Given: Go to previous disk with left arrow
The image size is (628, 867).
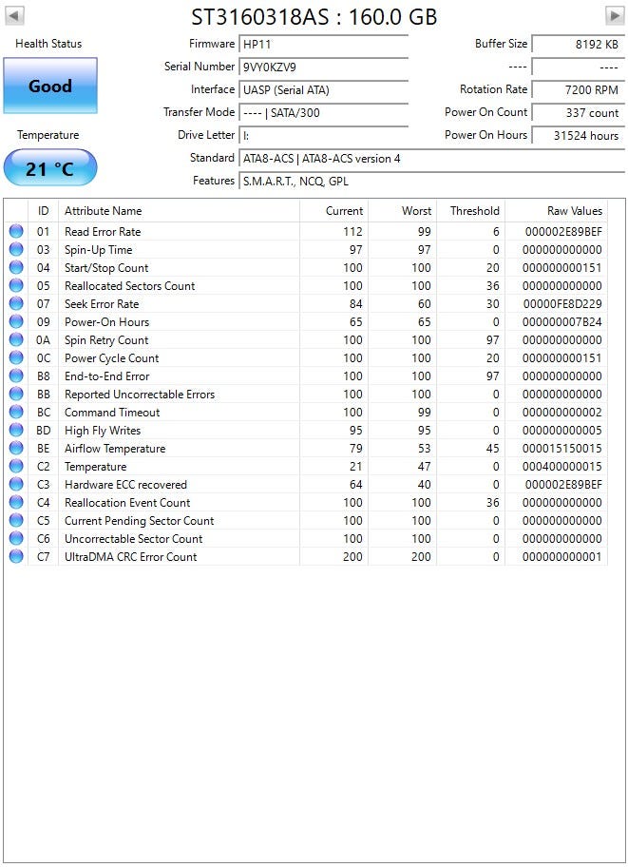Looking at the screenshot, I should (14, 15).
